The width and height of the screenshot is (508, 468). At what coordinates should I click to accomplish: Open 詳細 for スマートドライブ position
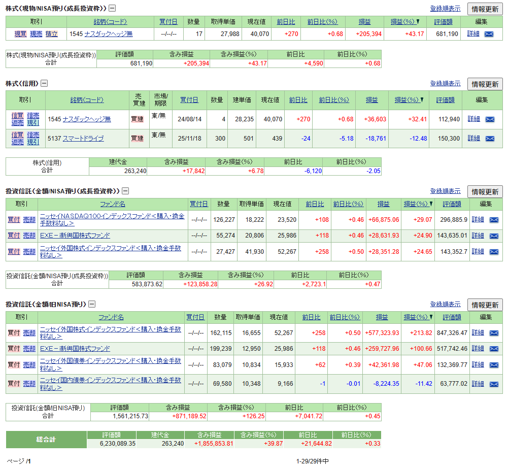[x=473, y=138]
